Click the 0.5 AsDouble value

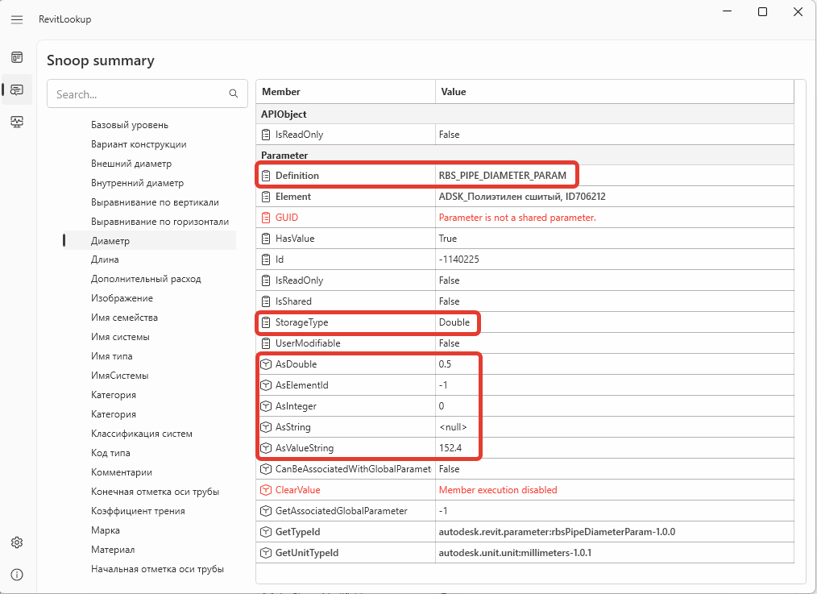[445, 364]
